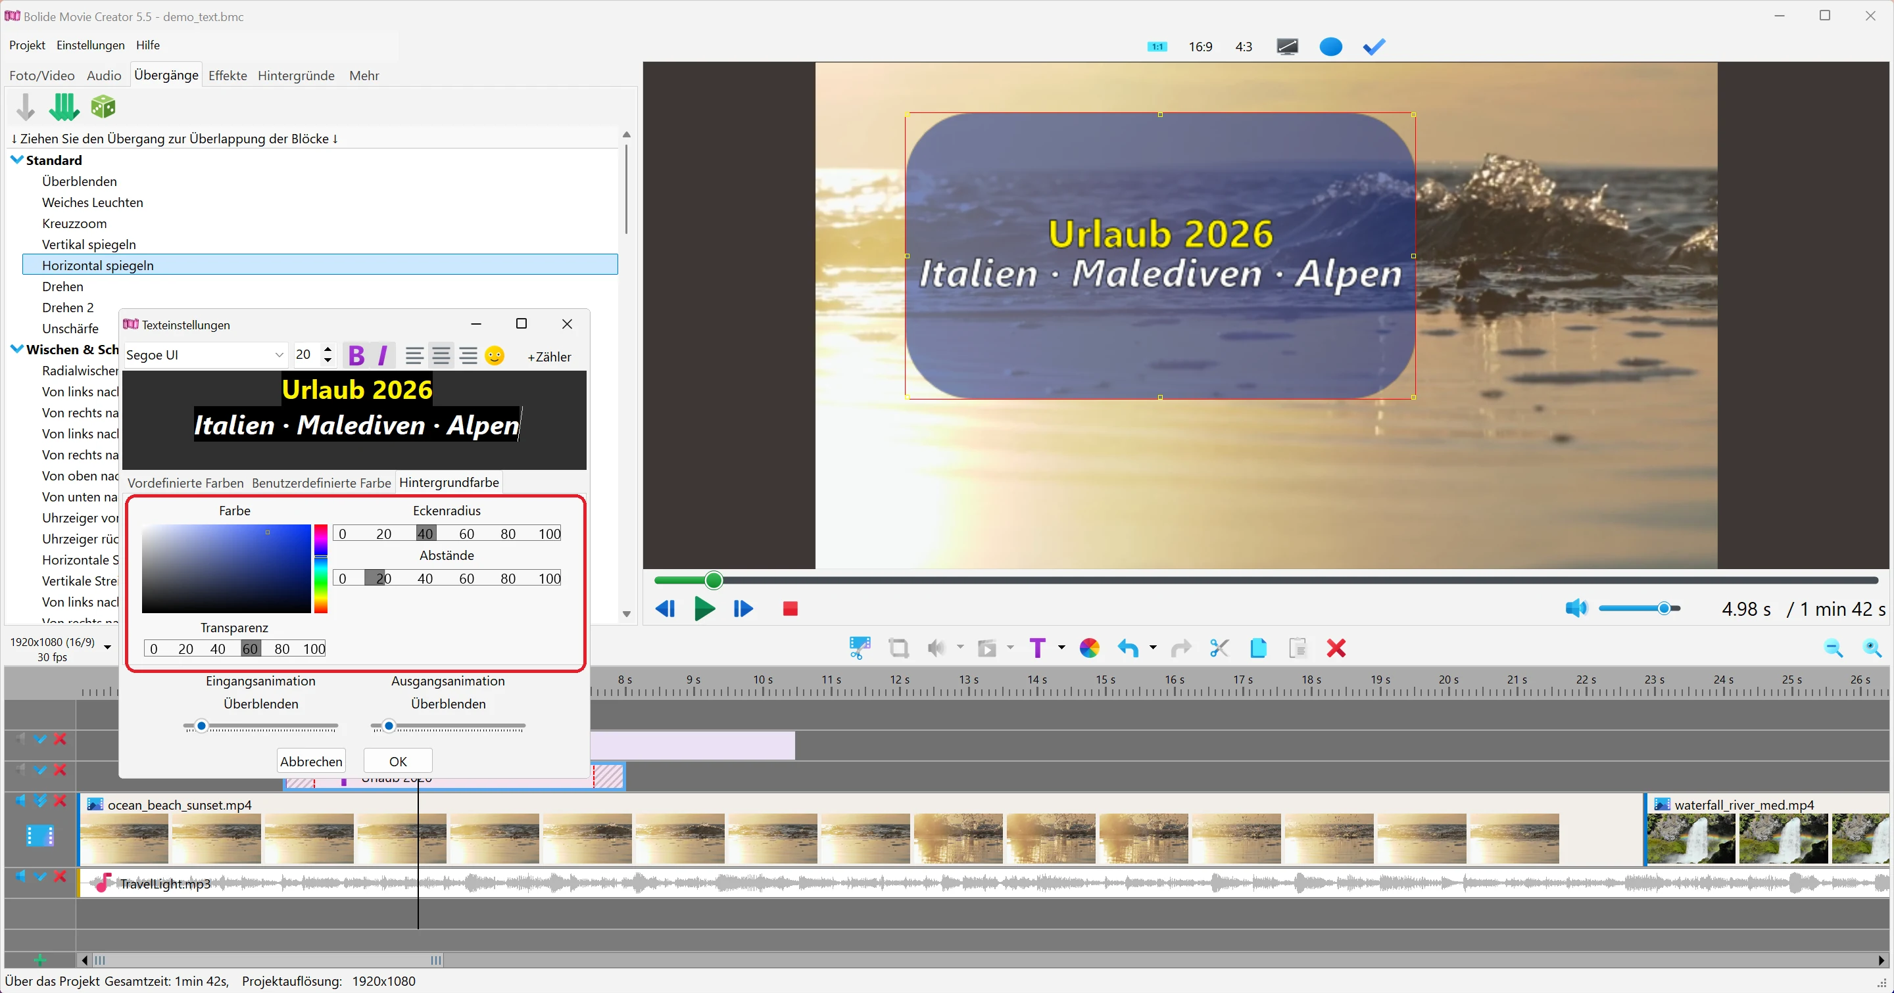Zoom in the timeline with magnifier plus
Screen dimensions: 1894x993
(1872, 648)
